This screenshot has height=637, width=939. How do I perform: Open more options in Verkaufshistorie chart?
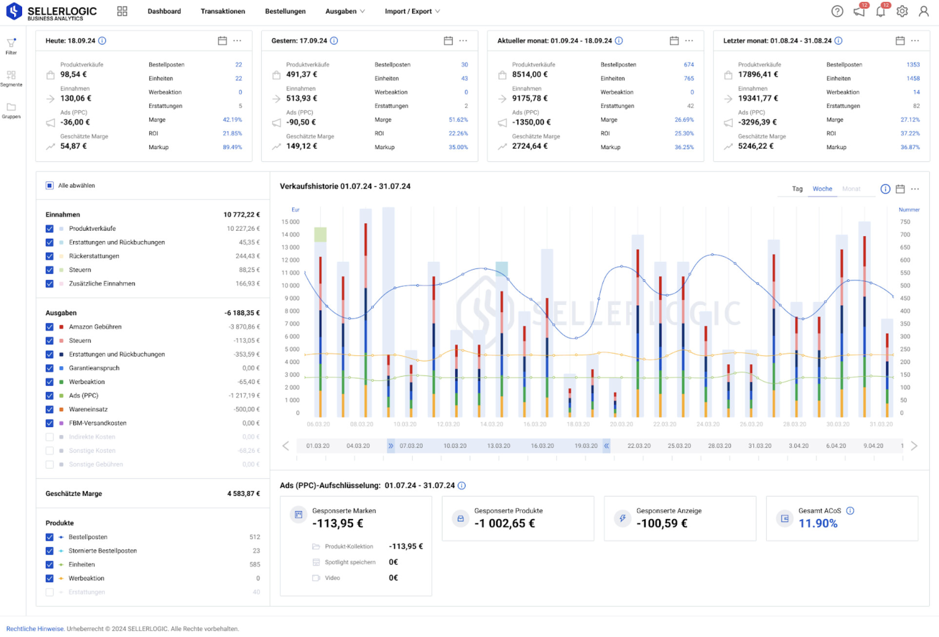pyautogui.click(x=915, y=189)
